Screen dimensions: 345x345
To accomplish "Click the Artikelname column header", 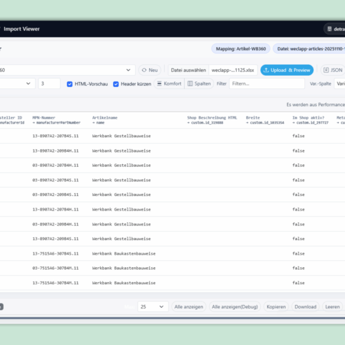I will coord(105,120).
